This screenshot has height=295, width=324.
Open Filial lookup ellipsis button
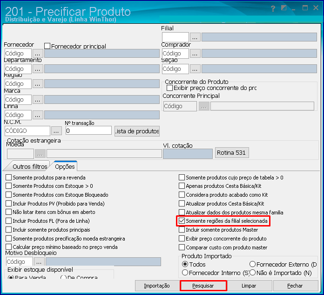click(195, 37)
